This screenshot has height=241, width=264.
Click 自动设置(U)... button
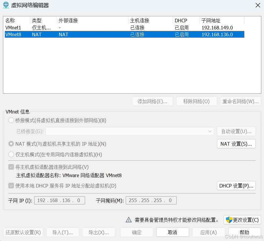(236, 131)
